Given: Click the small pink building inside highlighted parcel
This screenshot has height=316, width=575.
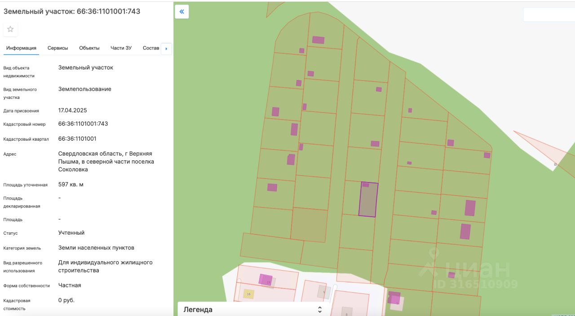Looking at the screenshot, I should tap(366, 185).
